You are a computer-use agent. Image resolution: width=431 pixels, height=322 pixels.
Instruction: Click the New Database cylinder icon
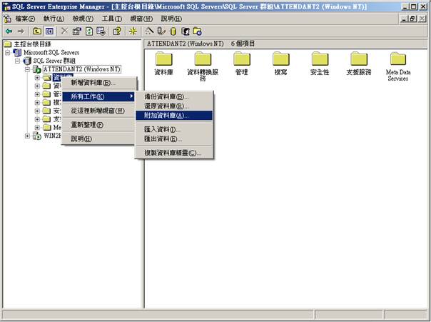[173, 31]
